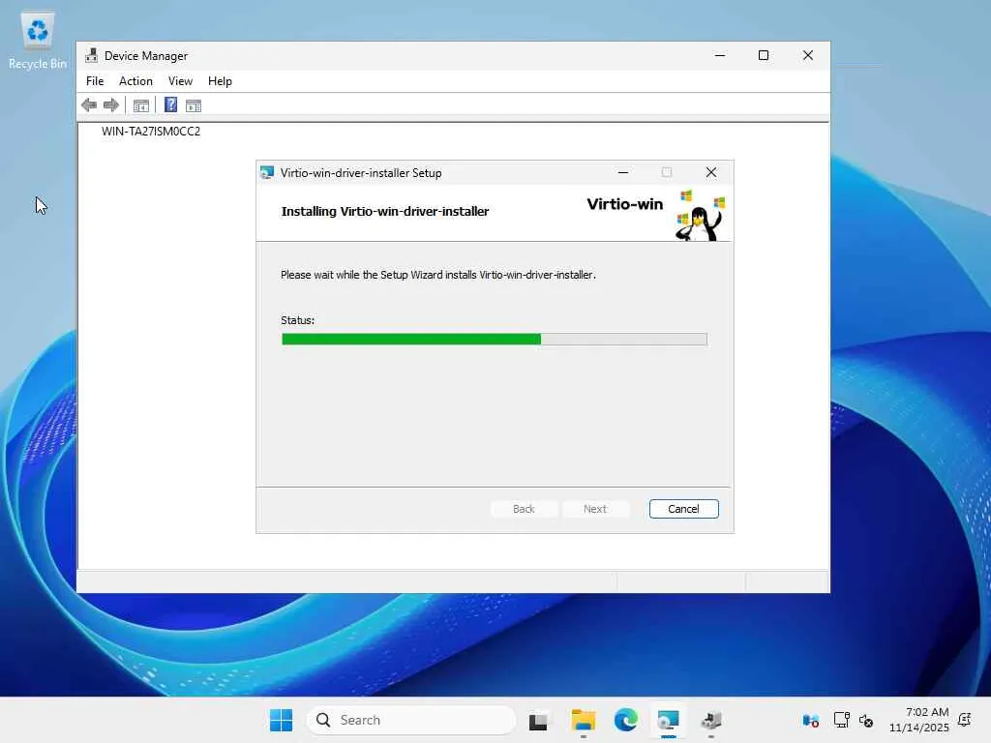991x743 pixels.
Task: Click the show/hide action pane toolbar icon
Action: pyautogui.click(x=194, y=105)
